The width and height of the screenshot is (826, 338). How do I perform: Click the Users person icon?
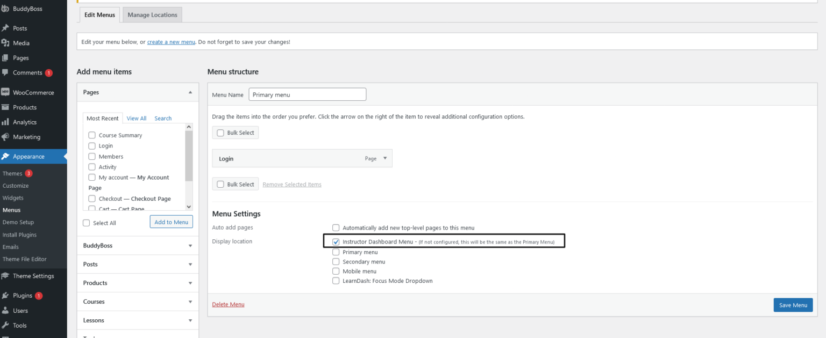pos(5,311)
